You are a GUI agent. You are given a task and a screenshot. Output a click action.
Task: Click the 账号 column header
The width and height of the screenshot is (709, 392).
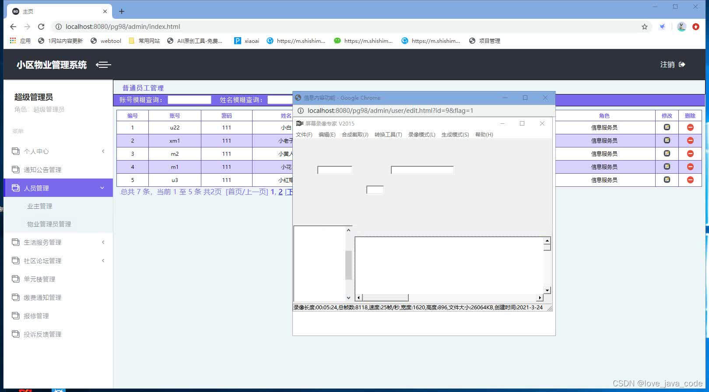[175, 115]
